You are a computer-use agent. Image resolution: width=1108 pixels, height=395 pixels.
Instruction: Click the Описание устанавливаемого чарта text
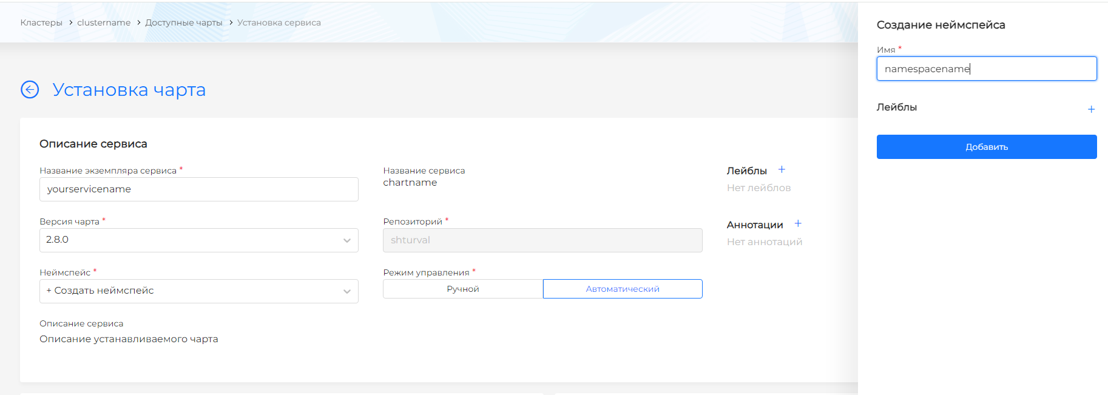click(129, 339)
